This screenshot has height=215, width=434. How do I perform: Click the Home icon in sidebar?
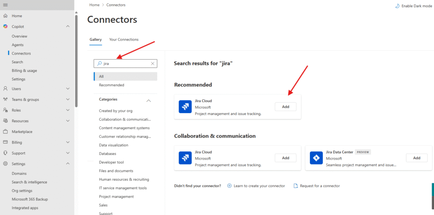tap(5, 16)
